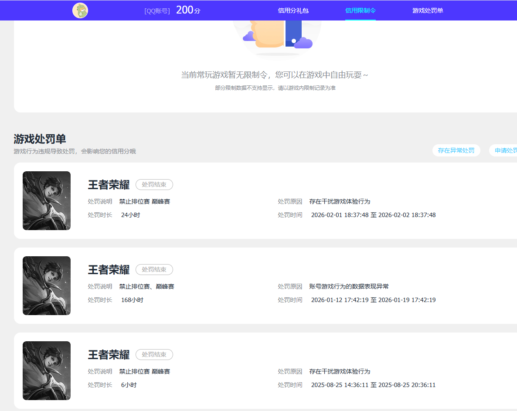
Task: Switch to the 信用限制令 tab
Action: (361, 10)
